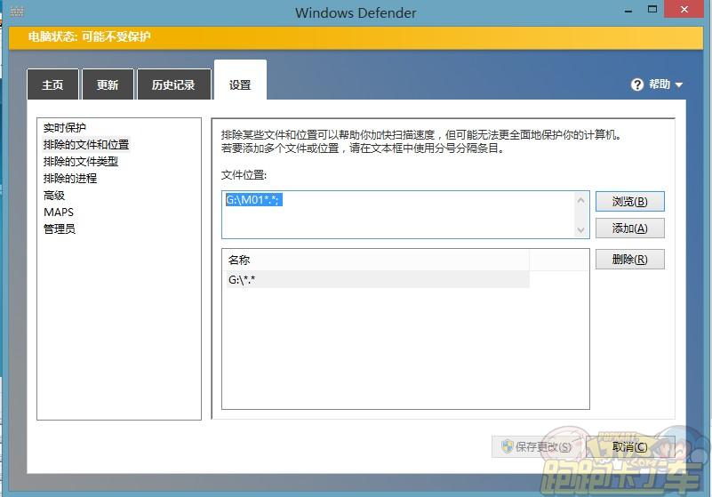Open the 历史记录 tab
712x497 pixels.
pyautogui.click(x=173, y=84)
